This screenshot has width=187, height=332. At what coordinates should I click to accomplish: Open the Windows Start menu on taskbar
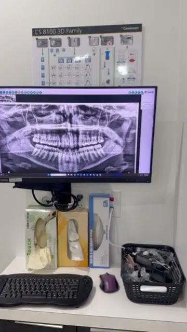pyautogui.click(x=49, y=175)
